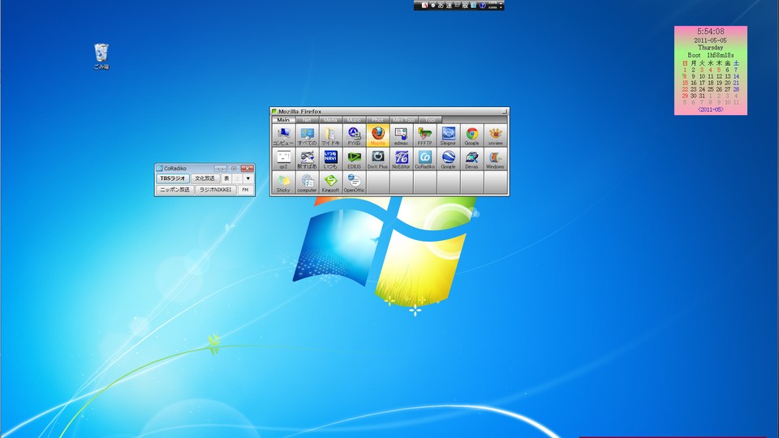Click the IME help question-mark icon
The image size is (779, 438).
pyautogui.click(x=482, y=5)
